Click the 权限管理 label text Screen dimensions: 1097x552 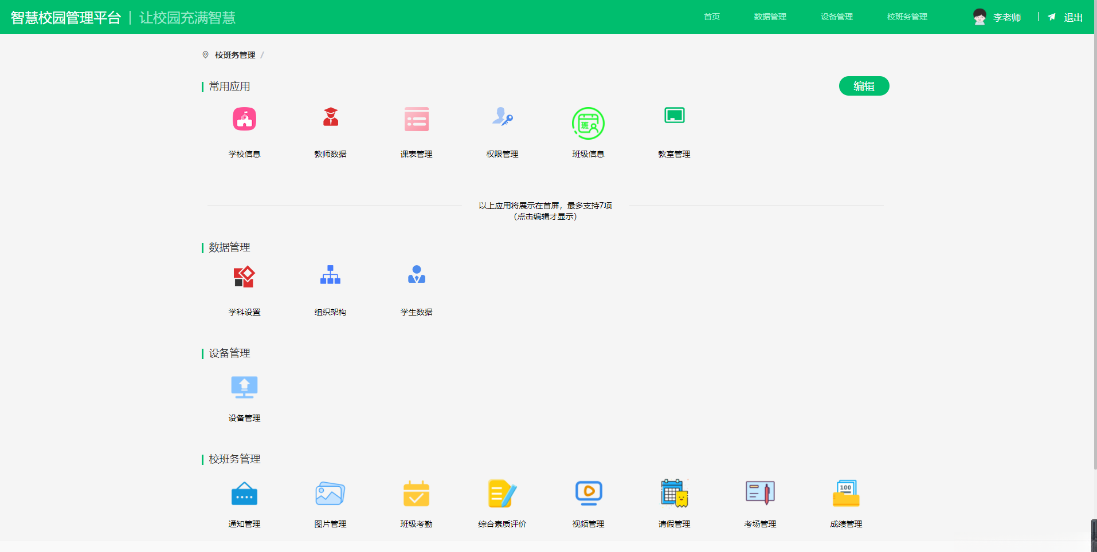point(503,154)
